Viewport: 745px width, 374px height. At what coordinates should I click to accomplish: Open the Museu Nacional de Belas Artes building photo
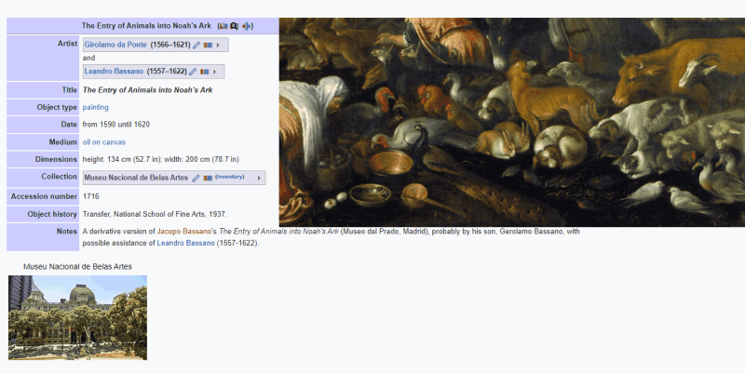77,317
